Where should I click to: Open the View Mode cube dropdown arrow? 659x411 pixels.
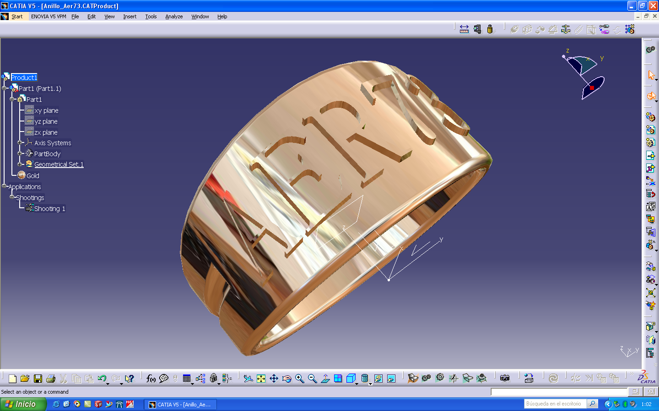[x=357, y=384]
